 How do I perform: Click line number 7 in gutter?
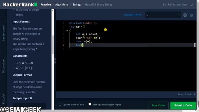point(63,45)
